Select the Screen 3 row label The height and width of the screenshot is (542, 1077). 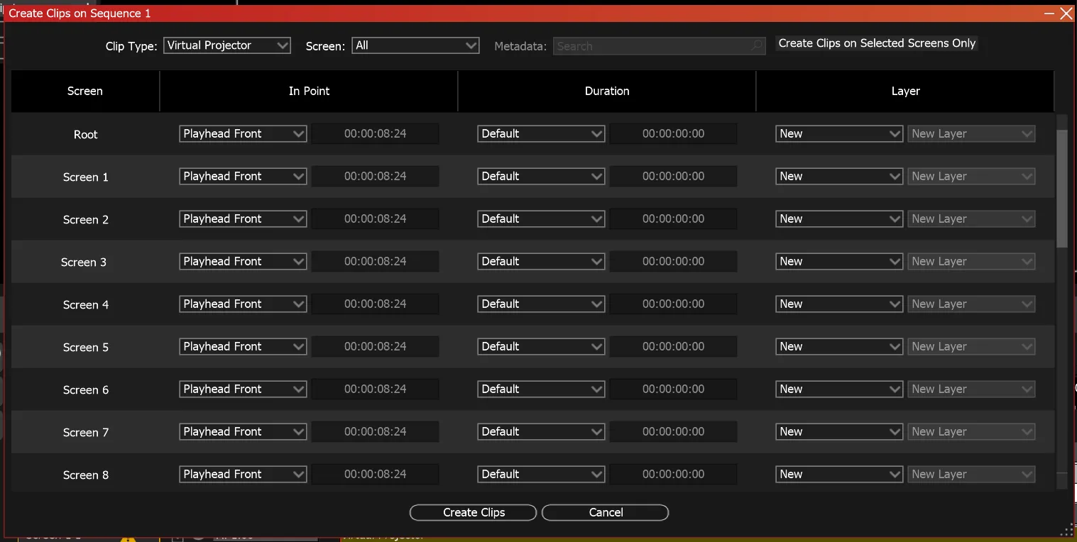click(84, 262)
